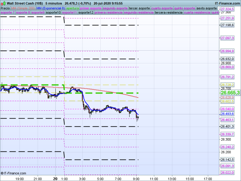
Task: Click the blue 26.493,6 price marker
Action: [227, 114]
